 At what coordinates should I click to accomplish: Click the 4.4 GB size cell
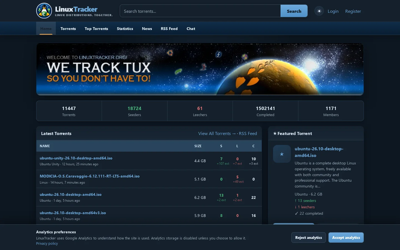click(200, 161)
